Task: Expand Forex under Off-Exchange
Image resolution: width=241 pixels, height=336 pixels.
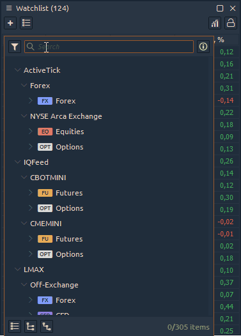Action: pos(31,300)
